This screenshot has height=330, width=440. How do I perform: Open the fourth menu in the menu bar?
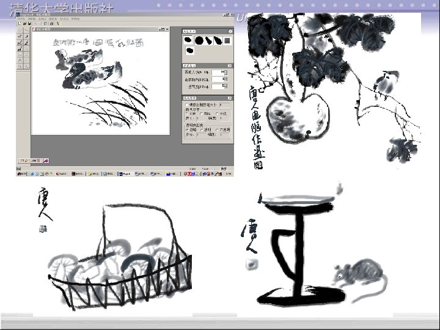pyautogui.click(x=53, y=19)
